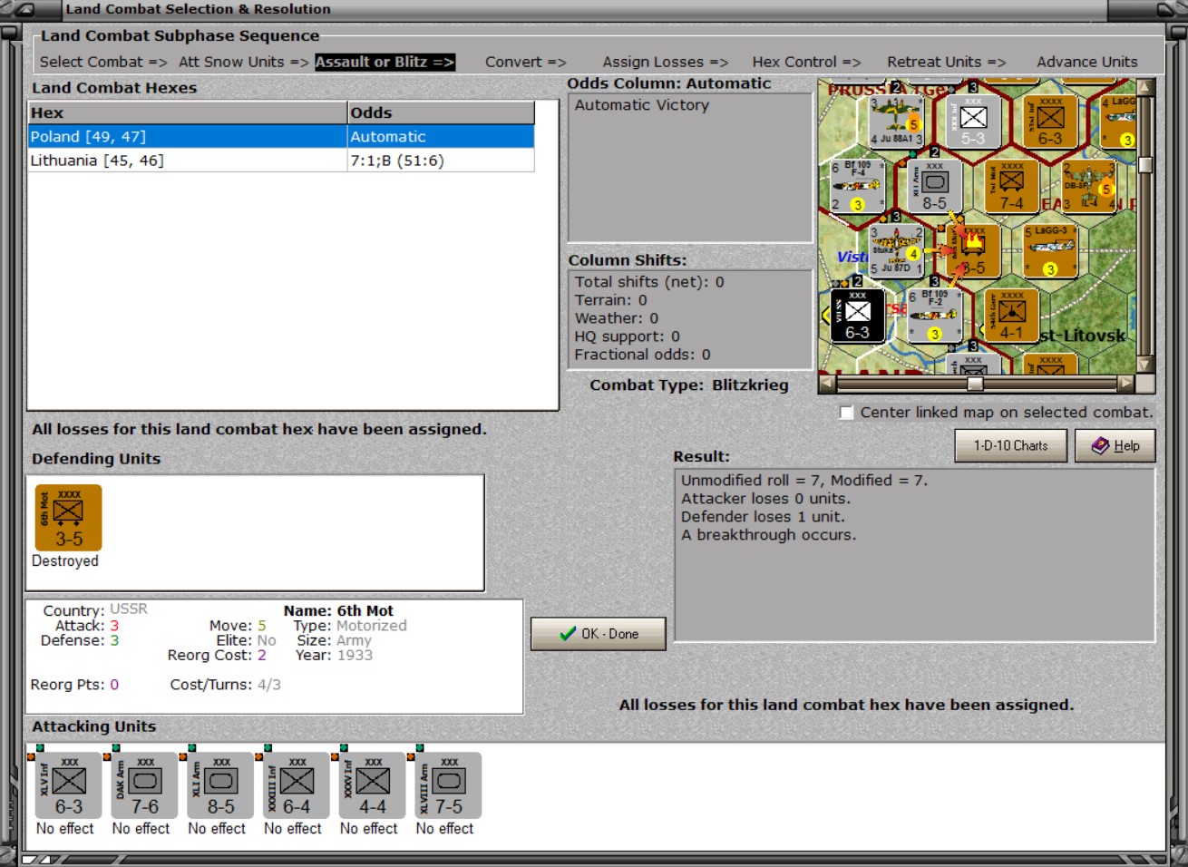Select the XXXV Inf 4-4 attacking unit
This screenshot has height=867, width=1188.
[373, 786]
